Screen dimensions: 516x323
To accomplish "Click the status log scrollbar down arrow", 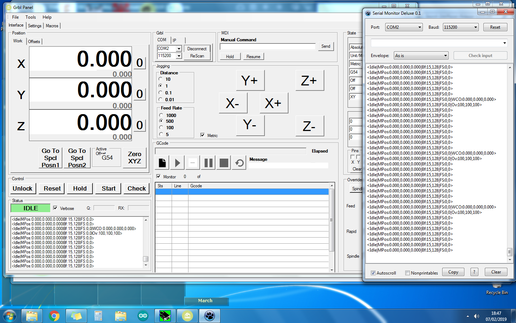I will [146, 265].
